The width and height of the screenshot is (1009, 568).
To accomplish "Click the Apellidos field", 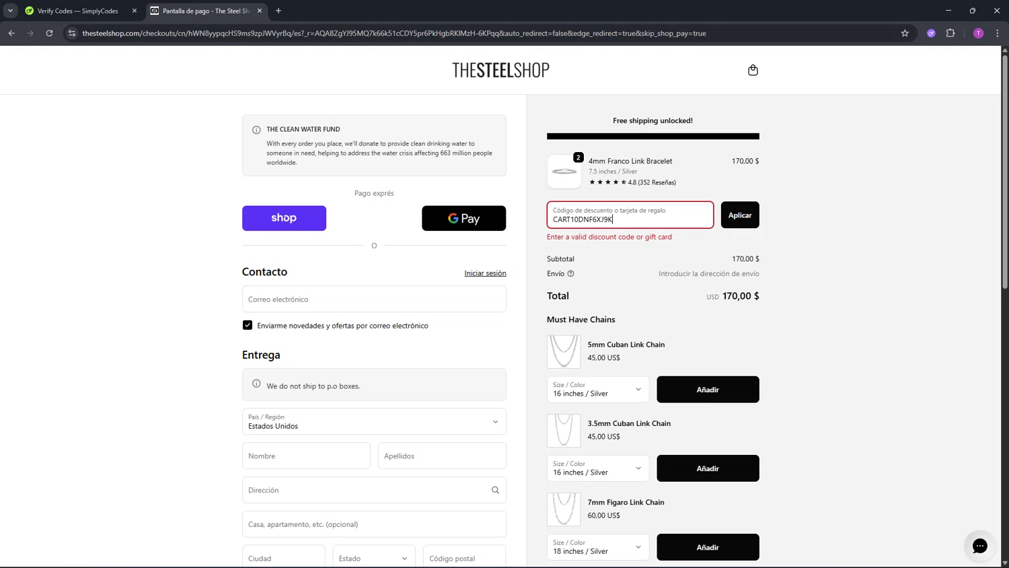I will click(442, 456).
